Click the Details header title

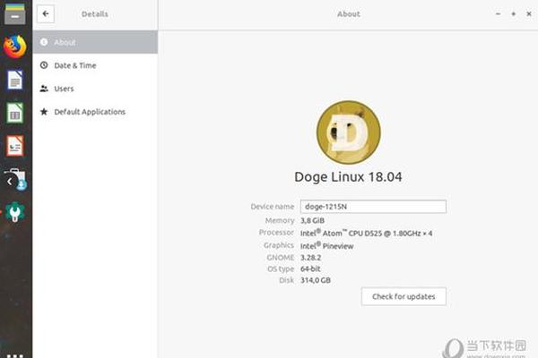tap(95, 14)
